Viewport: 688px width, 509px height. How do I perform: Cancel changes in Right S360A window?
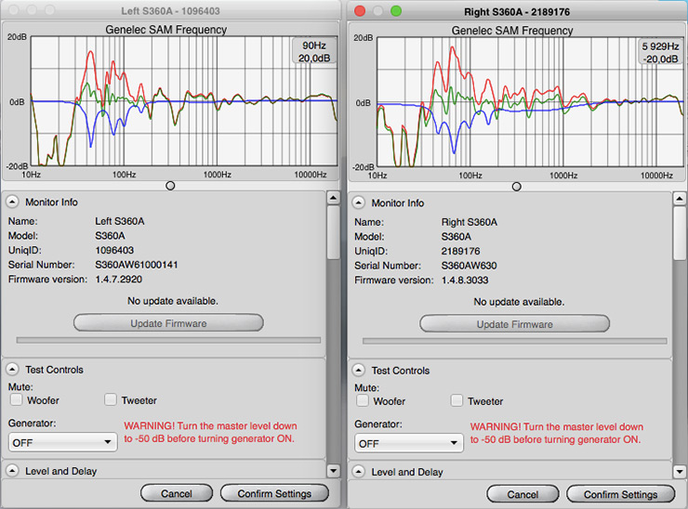coord(523,494)
